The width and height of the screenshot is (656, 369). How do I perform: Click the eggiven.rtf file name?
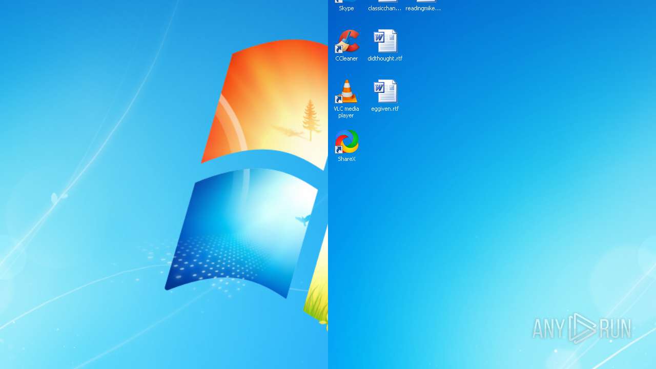click(x=385, y=109)
